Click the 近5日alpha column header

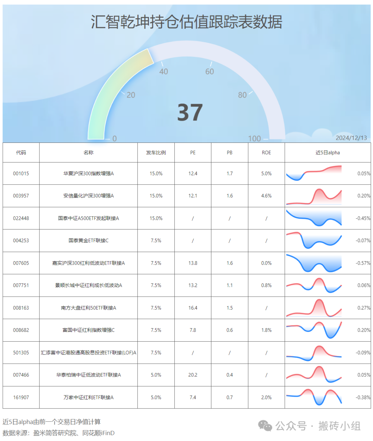point(328,153)
